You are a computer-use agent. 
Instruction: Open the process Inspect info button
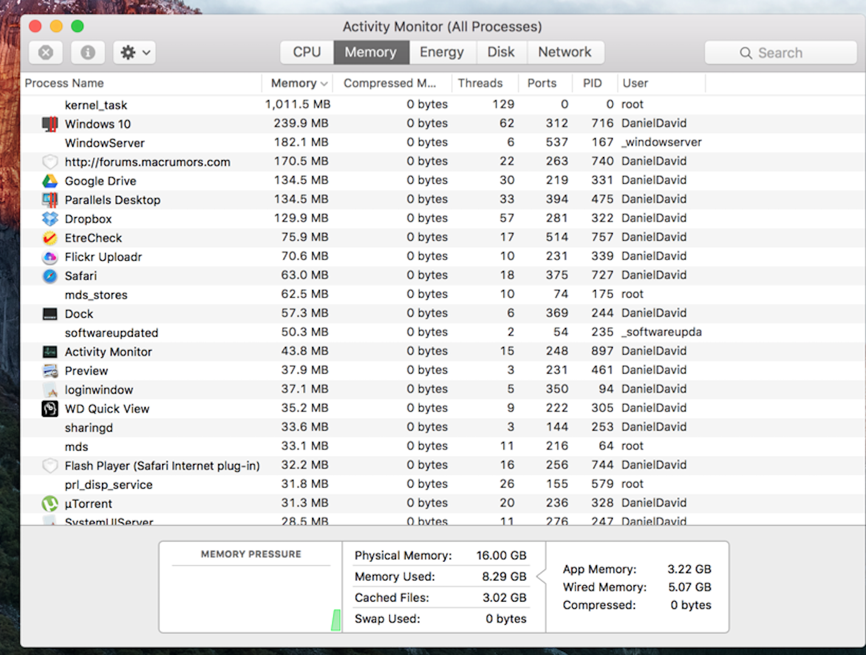pyautogui.click(x=88, y=53)
